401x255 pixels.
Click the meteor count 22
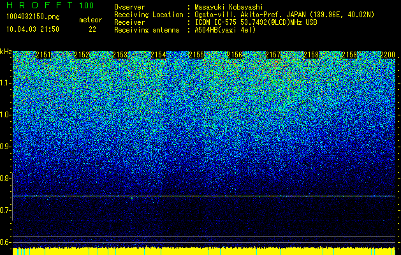click(x=92, y=29)
